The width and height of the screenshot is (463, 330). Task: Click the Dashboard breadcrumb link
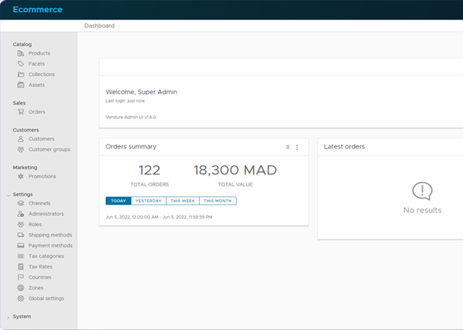click(99, 26)
